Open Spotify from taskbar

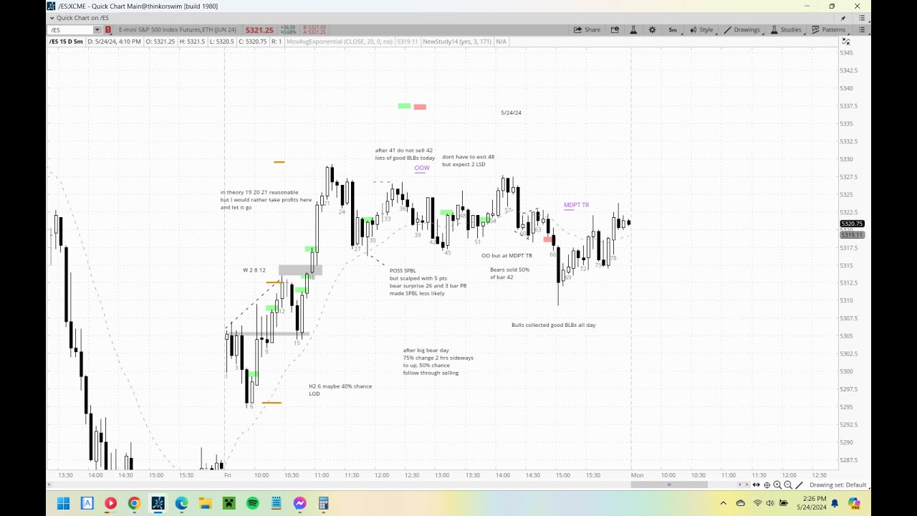click(252, 503)
